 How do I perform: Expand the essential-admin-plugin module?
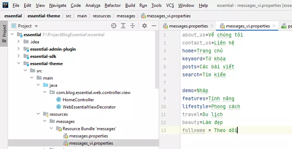(19, 49)
